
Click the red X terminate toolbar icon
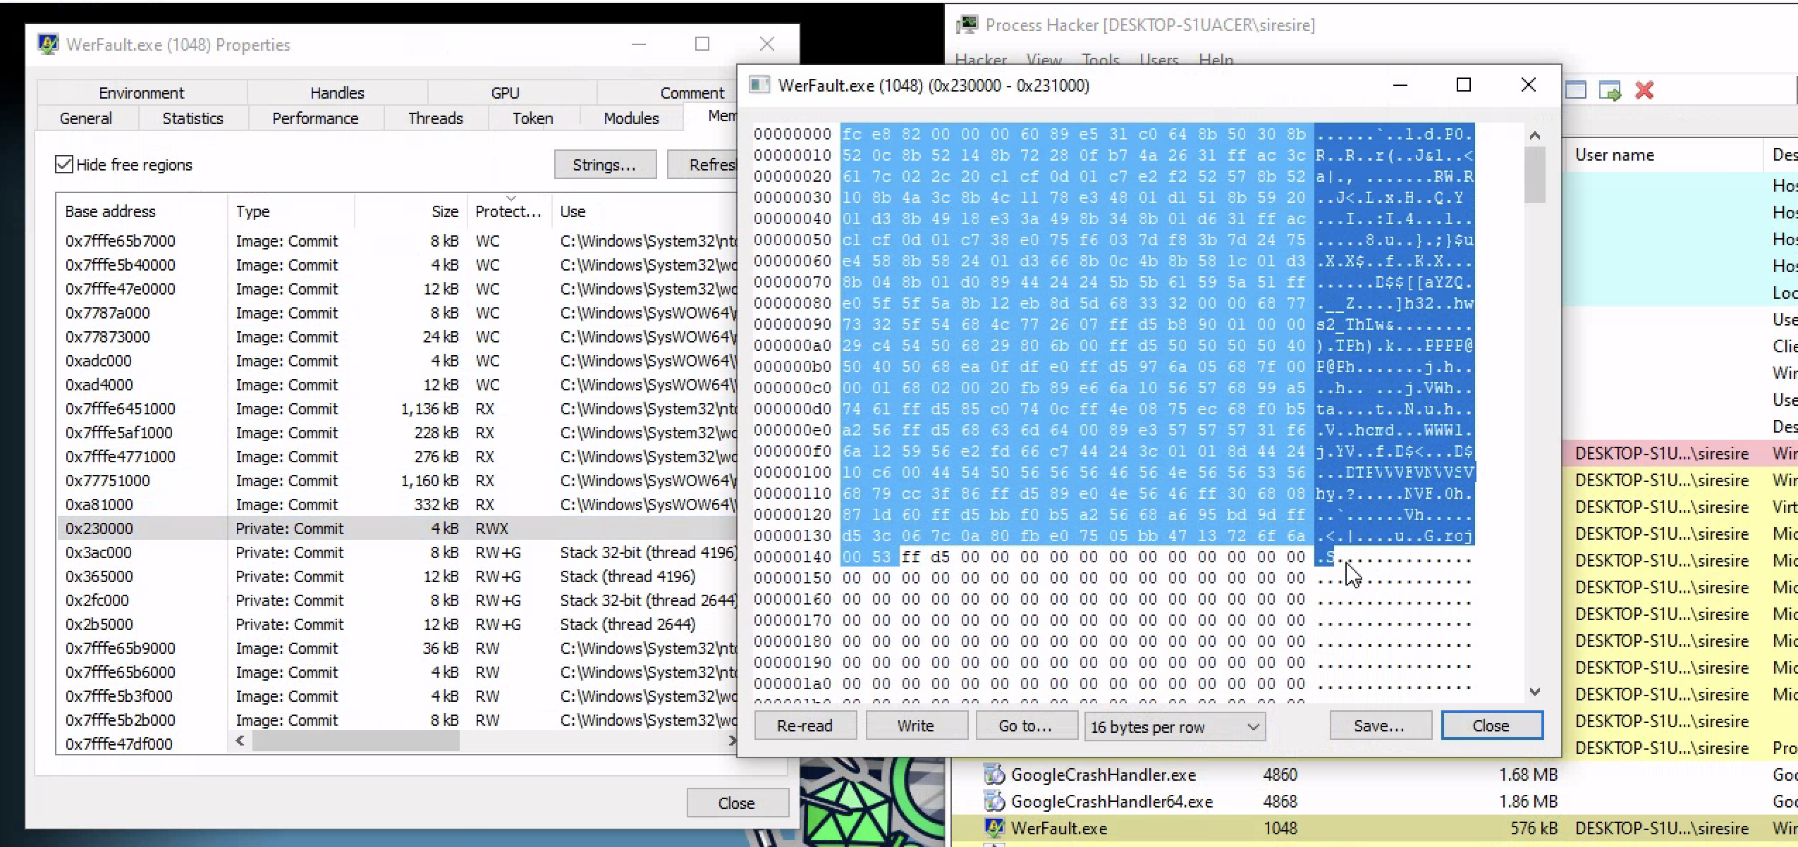click(1644, 90)
